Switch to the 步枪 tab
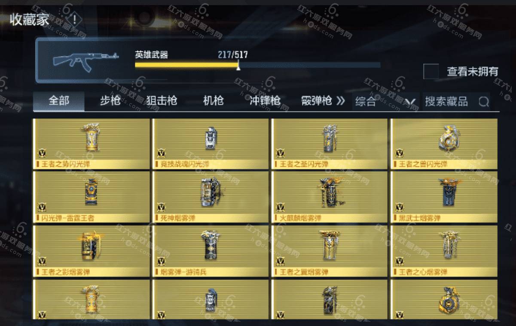The image size is (516, 326). pyautogui.click(x=110, y=101)
